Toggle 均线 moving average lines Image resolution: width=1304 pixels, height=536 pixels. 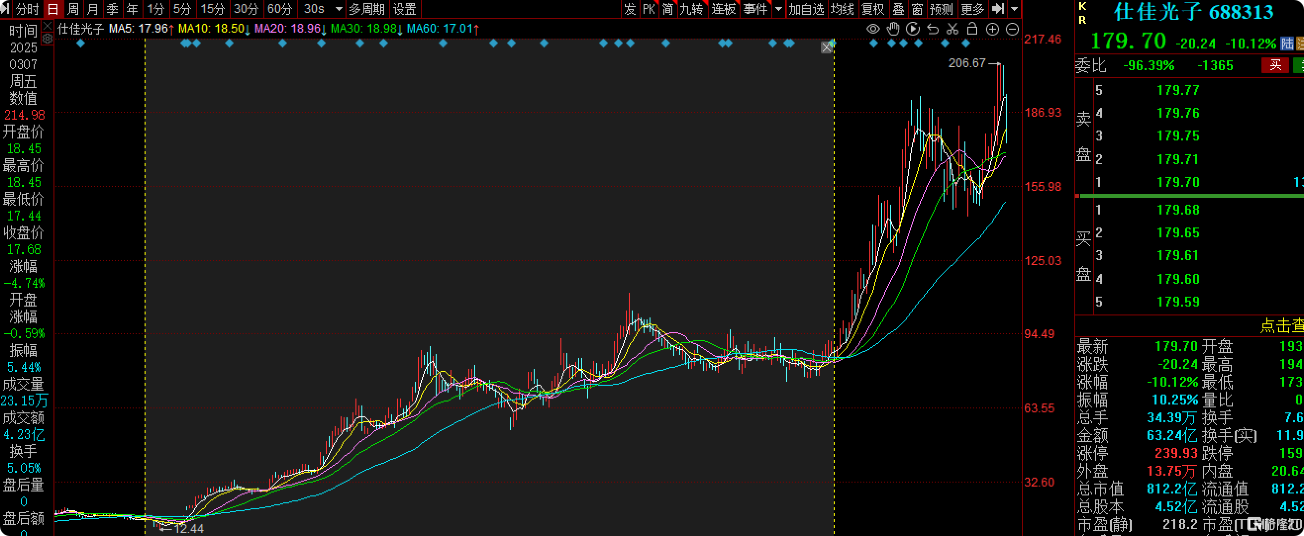coord(842,9)
